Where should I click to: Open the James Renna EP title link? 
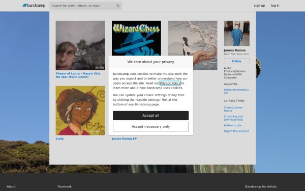[124, 139]
